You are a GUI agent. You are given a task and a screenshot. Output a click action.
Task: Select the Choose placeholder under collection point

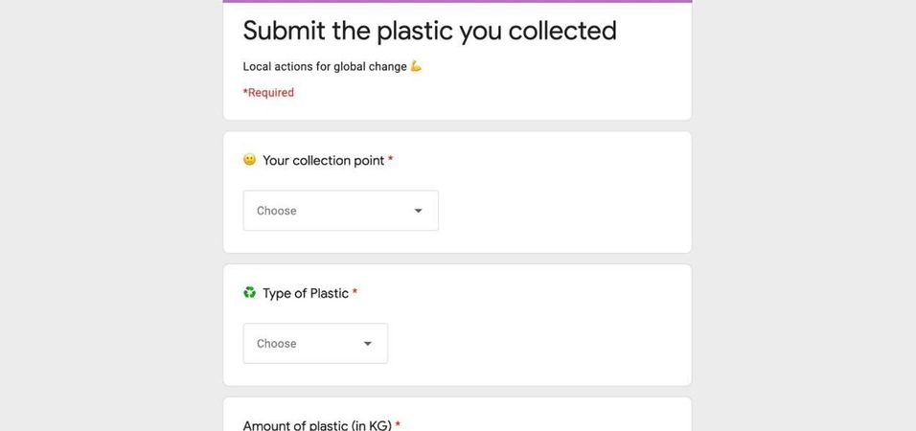pos(276,211)
